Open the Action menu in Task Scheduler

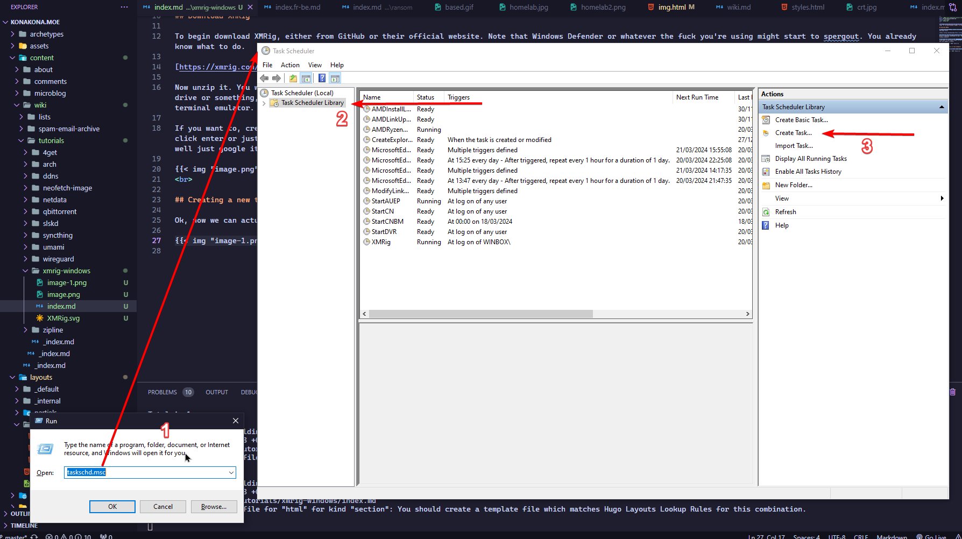(x=290, y=65)
